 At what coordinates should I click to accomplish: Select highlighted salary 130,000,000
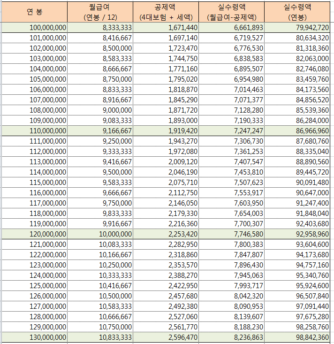34,337
